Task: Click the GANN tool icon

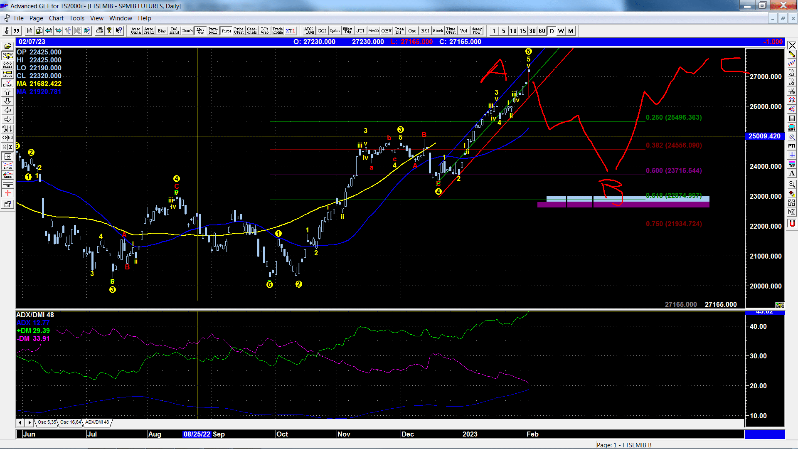Action: [8, 175]
